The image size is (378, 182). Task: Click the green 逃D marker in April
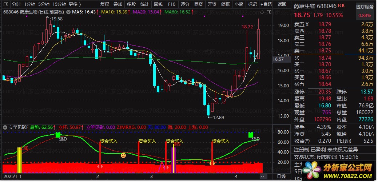click(251, 135)
